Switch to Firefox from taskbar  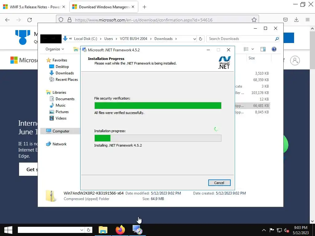120,230
